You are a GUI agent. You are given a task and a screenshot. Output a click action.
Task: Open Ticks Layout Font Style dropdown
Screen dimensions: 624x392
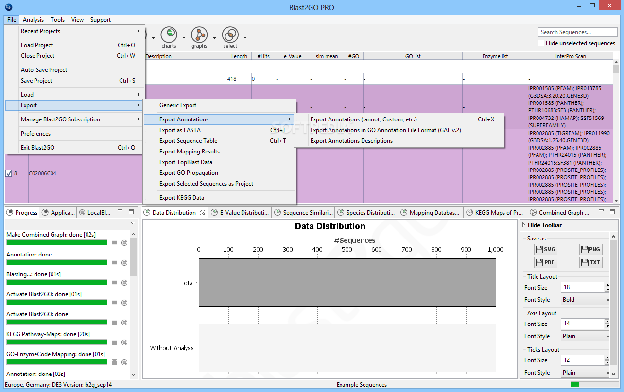(x=585, y=373)
